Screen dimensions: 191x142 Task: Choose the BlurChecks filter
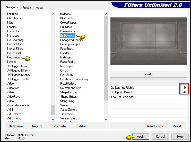(67, 18)
